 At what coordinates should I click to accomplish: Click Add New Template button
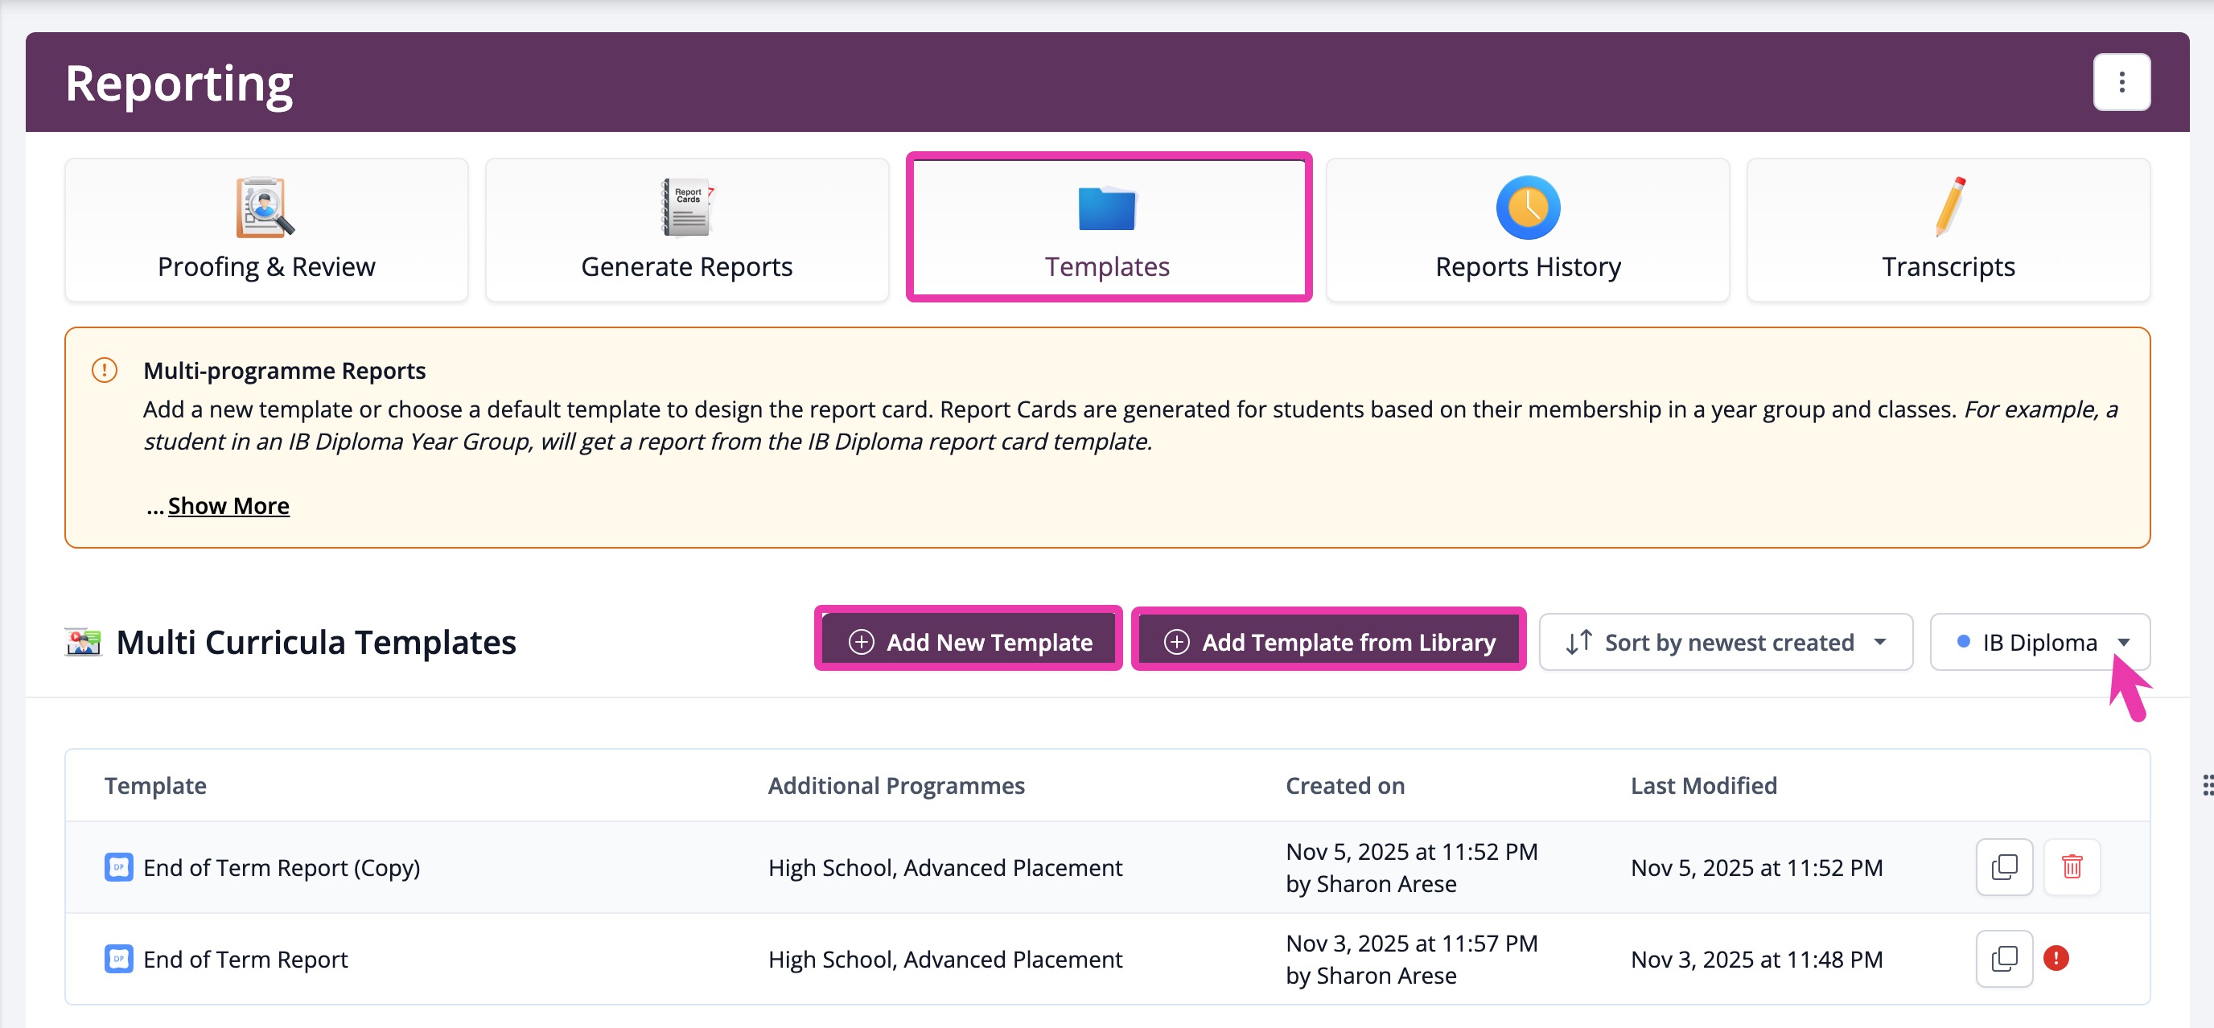(969, 642)
